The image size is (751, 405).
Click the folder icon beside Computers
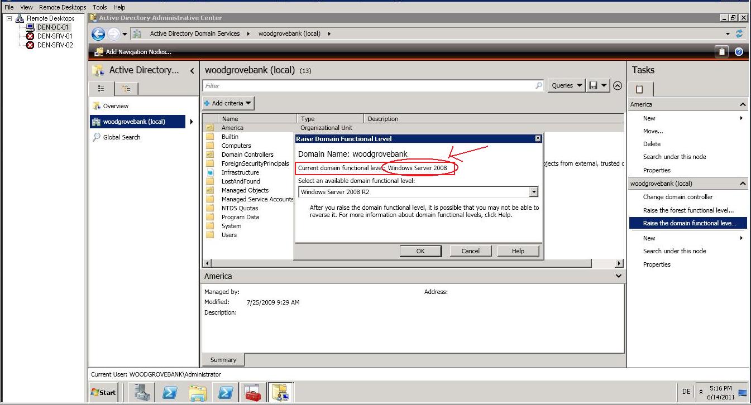click(x=210, y=146)
